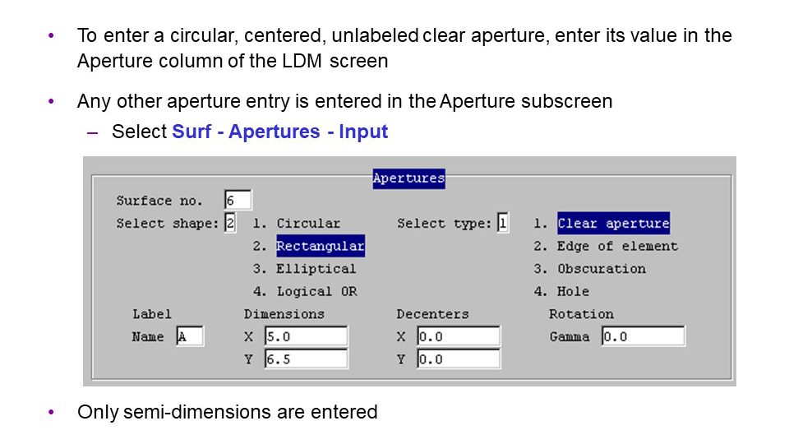Click the Select shape number box
The height and width of the screenshot is (444, 789).
tap(230, 223)
